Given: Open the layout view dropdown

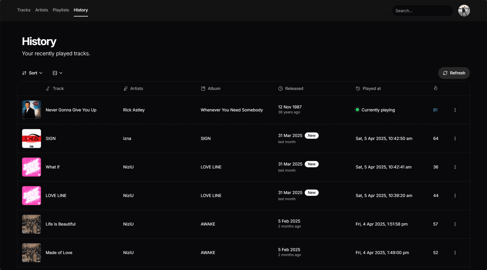Looking at the screenshot, I should [58, 73].
